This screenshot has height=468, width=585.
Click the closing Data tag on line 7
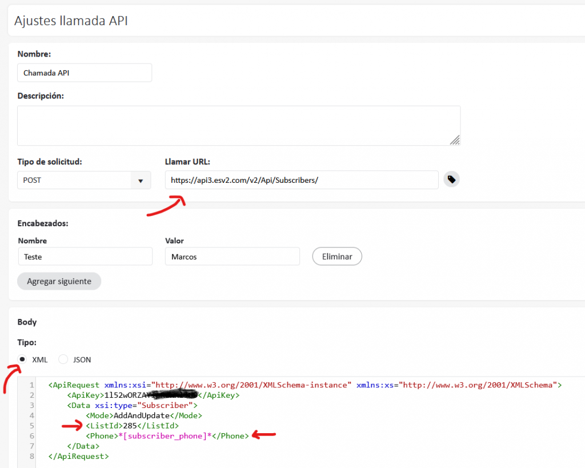pos(83,446)
